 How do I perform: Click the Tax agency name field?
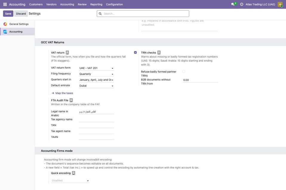pos(96,120)
